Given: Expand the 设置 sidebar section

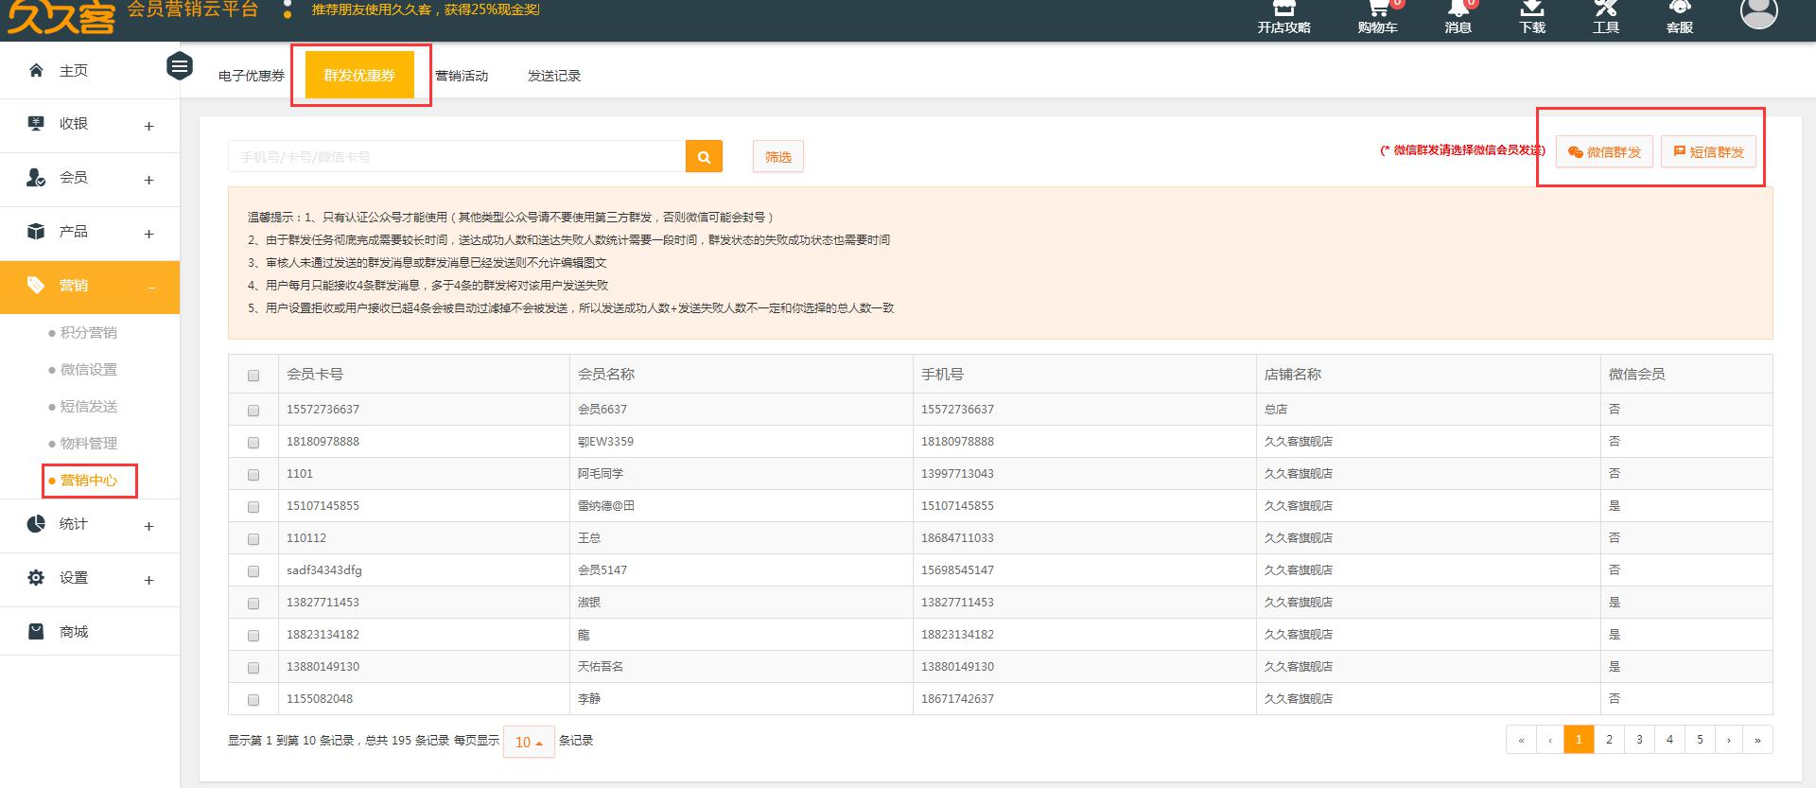Looking at the screenshot, I should [x=148, y=580].
